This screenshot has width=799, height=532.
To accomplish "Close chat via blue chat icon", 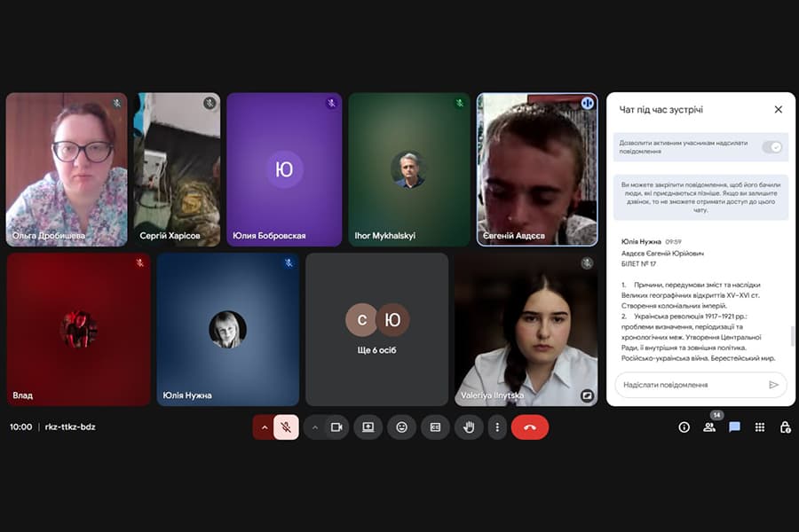I will (734, 427).
